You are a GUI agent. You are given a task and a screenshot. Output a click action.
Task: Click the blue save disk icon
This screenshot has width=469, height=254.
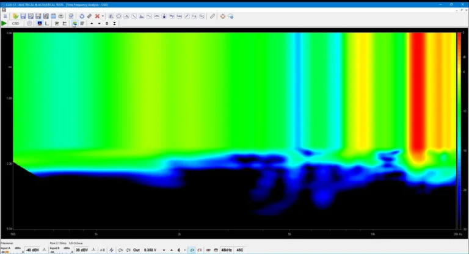click(x=23, y=16)
